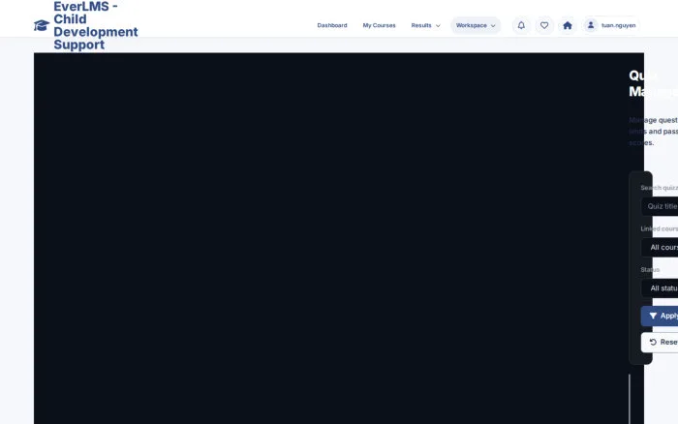Click the home icon button
678x424 pixels.
(x=568, y=25)
